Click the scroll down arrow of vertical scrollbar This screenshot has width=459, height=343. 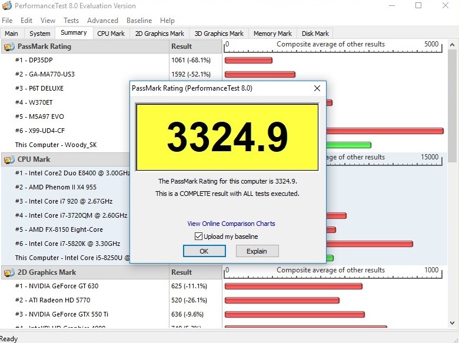452,323
